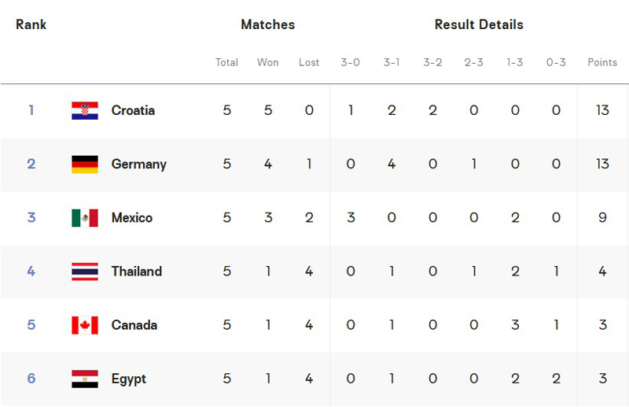Click the Germany flag icon
This screenshot has width=629, height=407.
click(x=85, y=164)
